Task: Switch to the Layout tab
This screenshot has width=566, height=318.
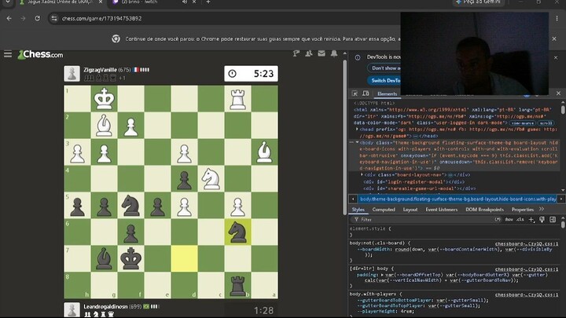Action: 410,210
